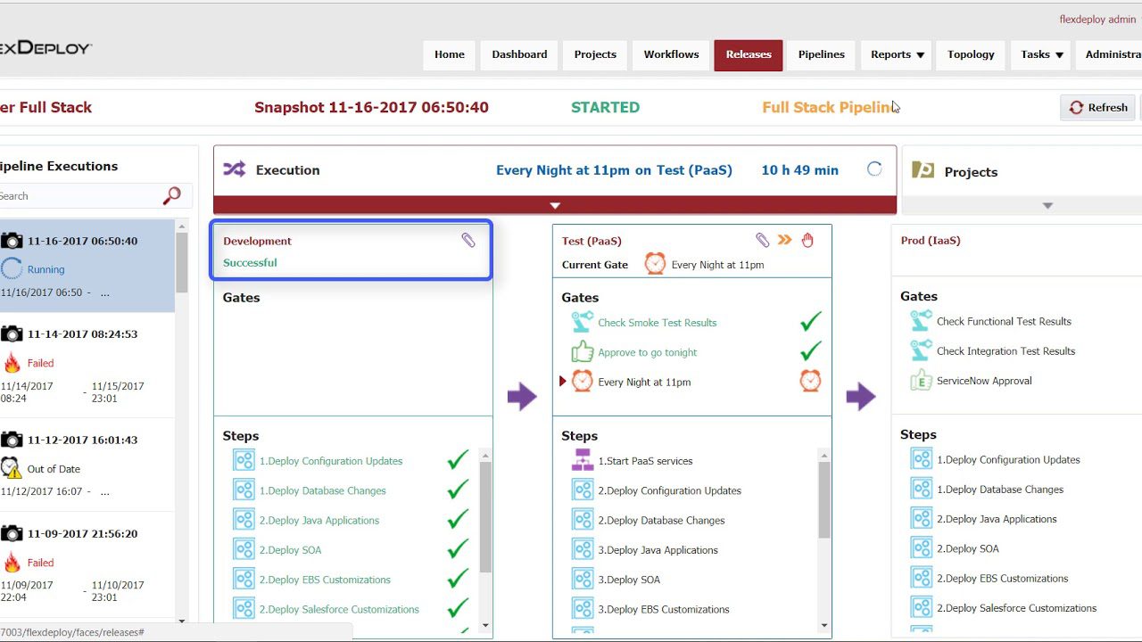Viewport: 1142px width, 642px height.
Task: Open the Tasks dropdown menu
Action: point(1042,54)
